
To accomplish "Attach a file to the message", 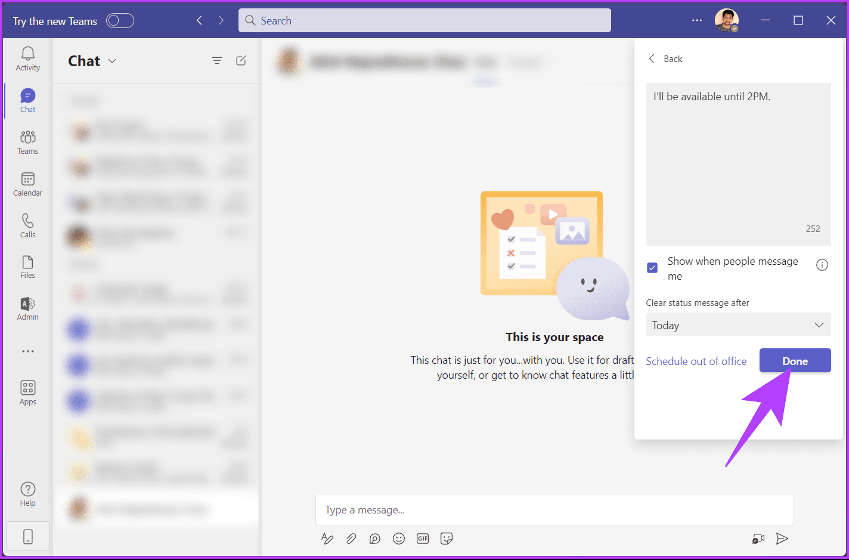I will (x=351, y=539).
